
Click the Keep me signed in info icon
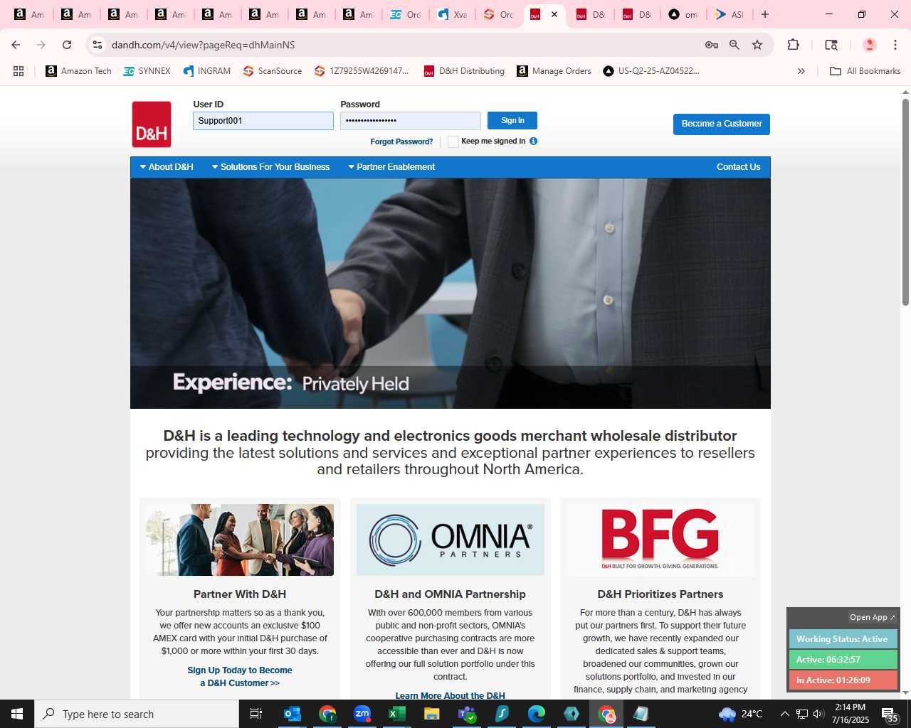click(534, 141)
